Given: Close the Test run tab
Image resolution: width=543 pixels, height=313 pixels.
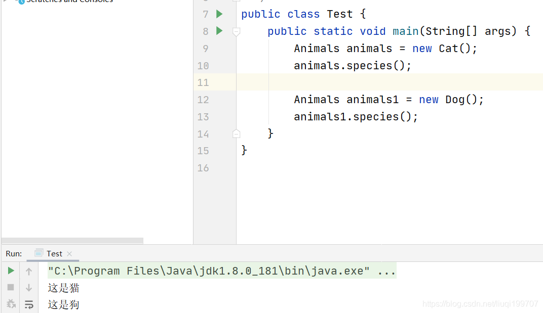Looking at the screenshot, I should [69, 253].
